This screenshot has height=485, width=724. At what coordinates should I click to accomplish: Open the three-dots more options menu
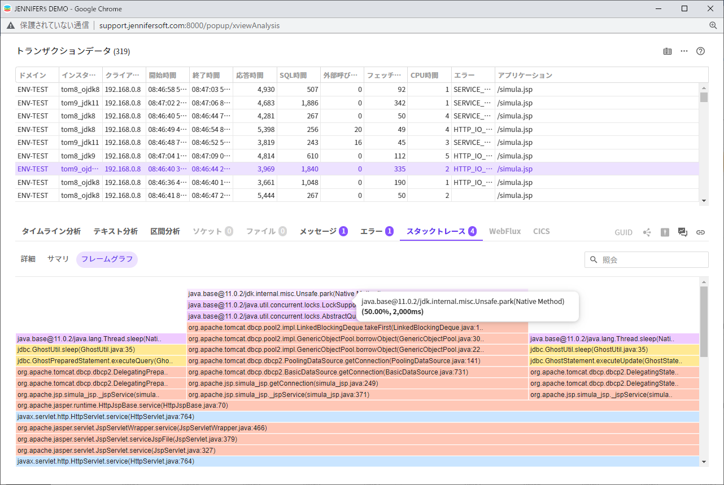coord(684,51)
